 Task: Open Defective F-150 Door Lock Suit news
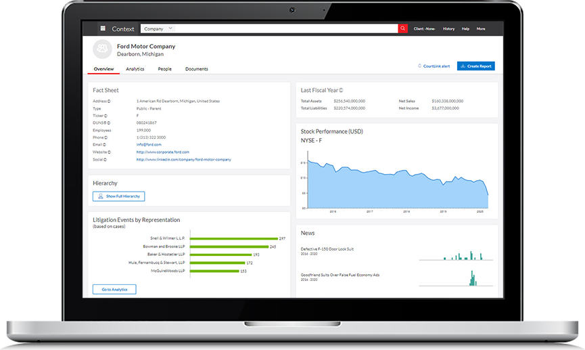click(x=327, y=249)
